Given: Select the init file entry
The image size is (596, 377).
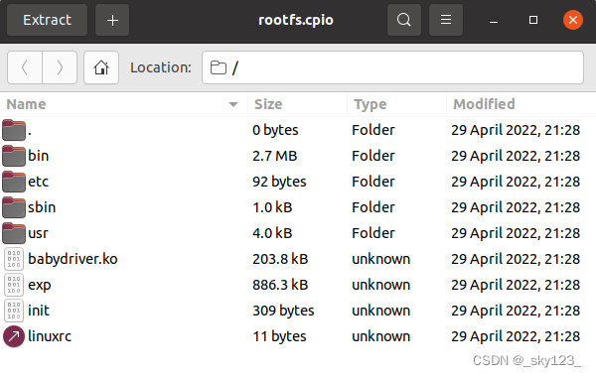Looking at the screenshot, I should 298,311.
